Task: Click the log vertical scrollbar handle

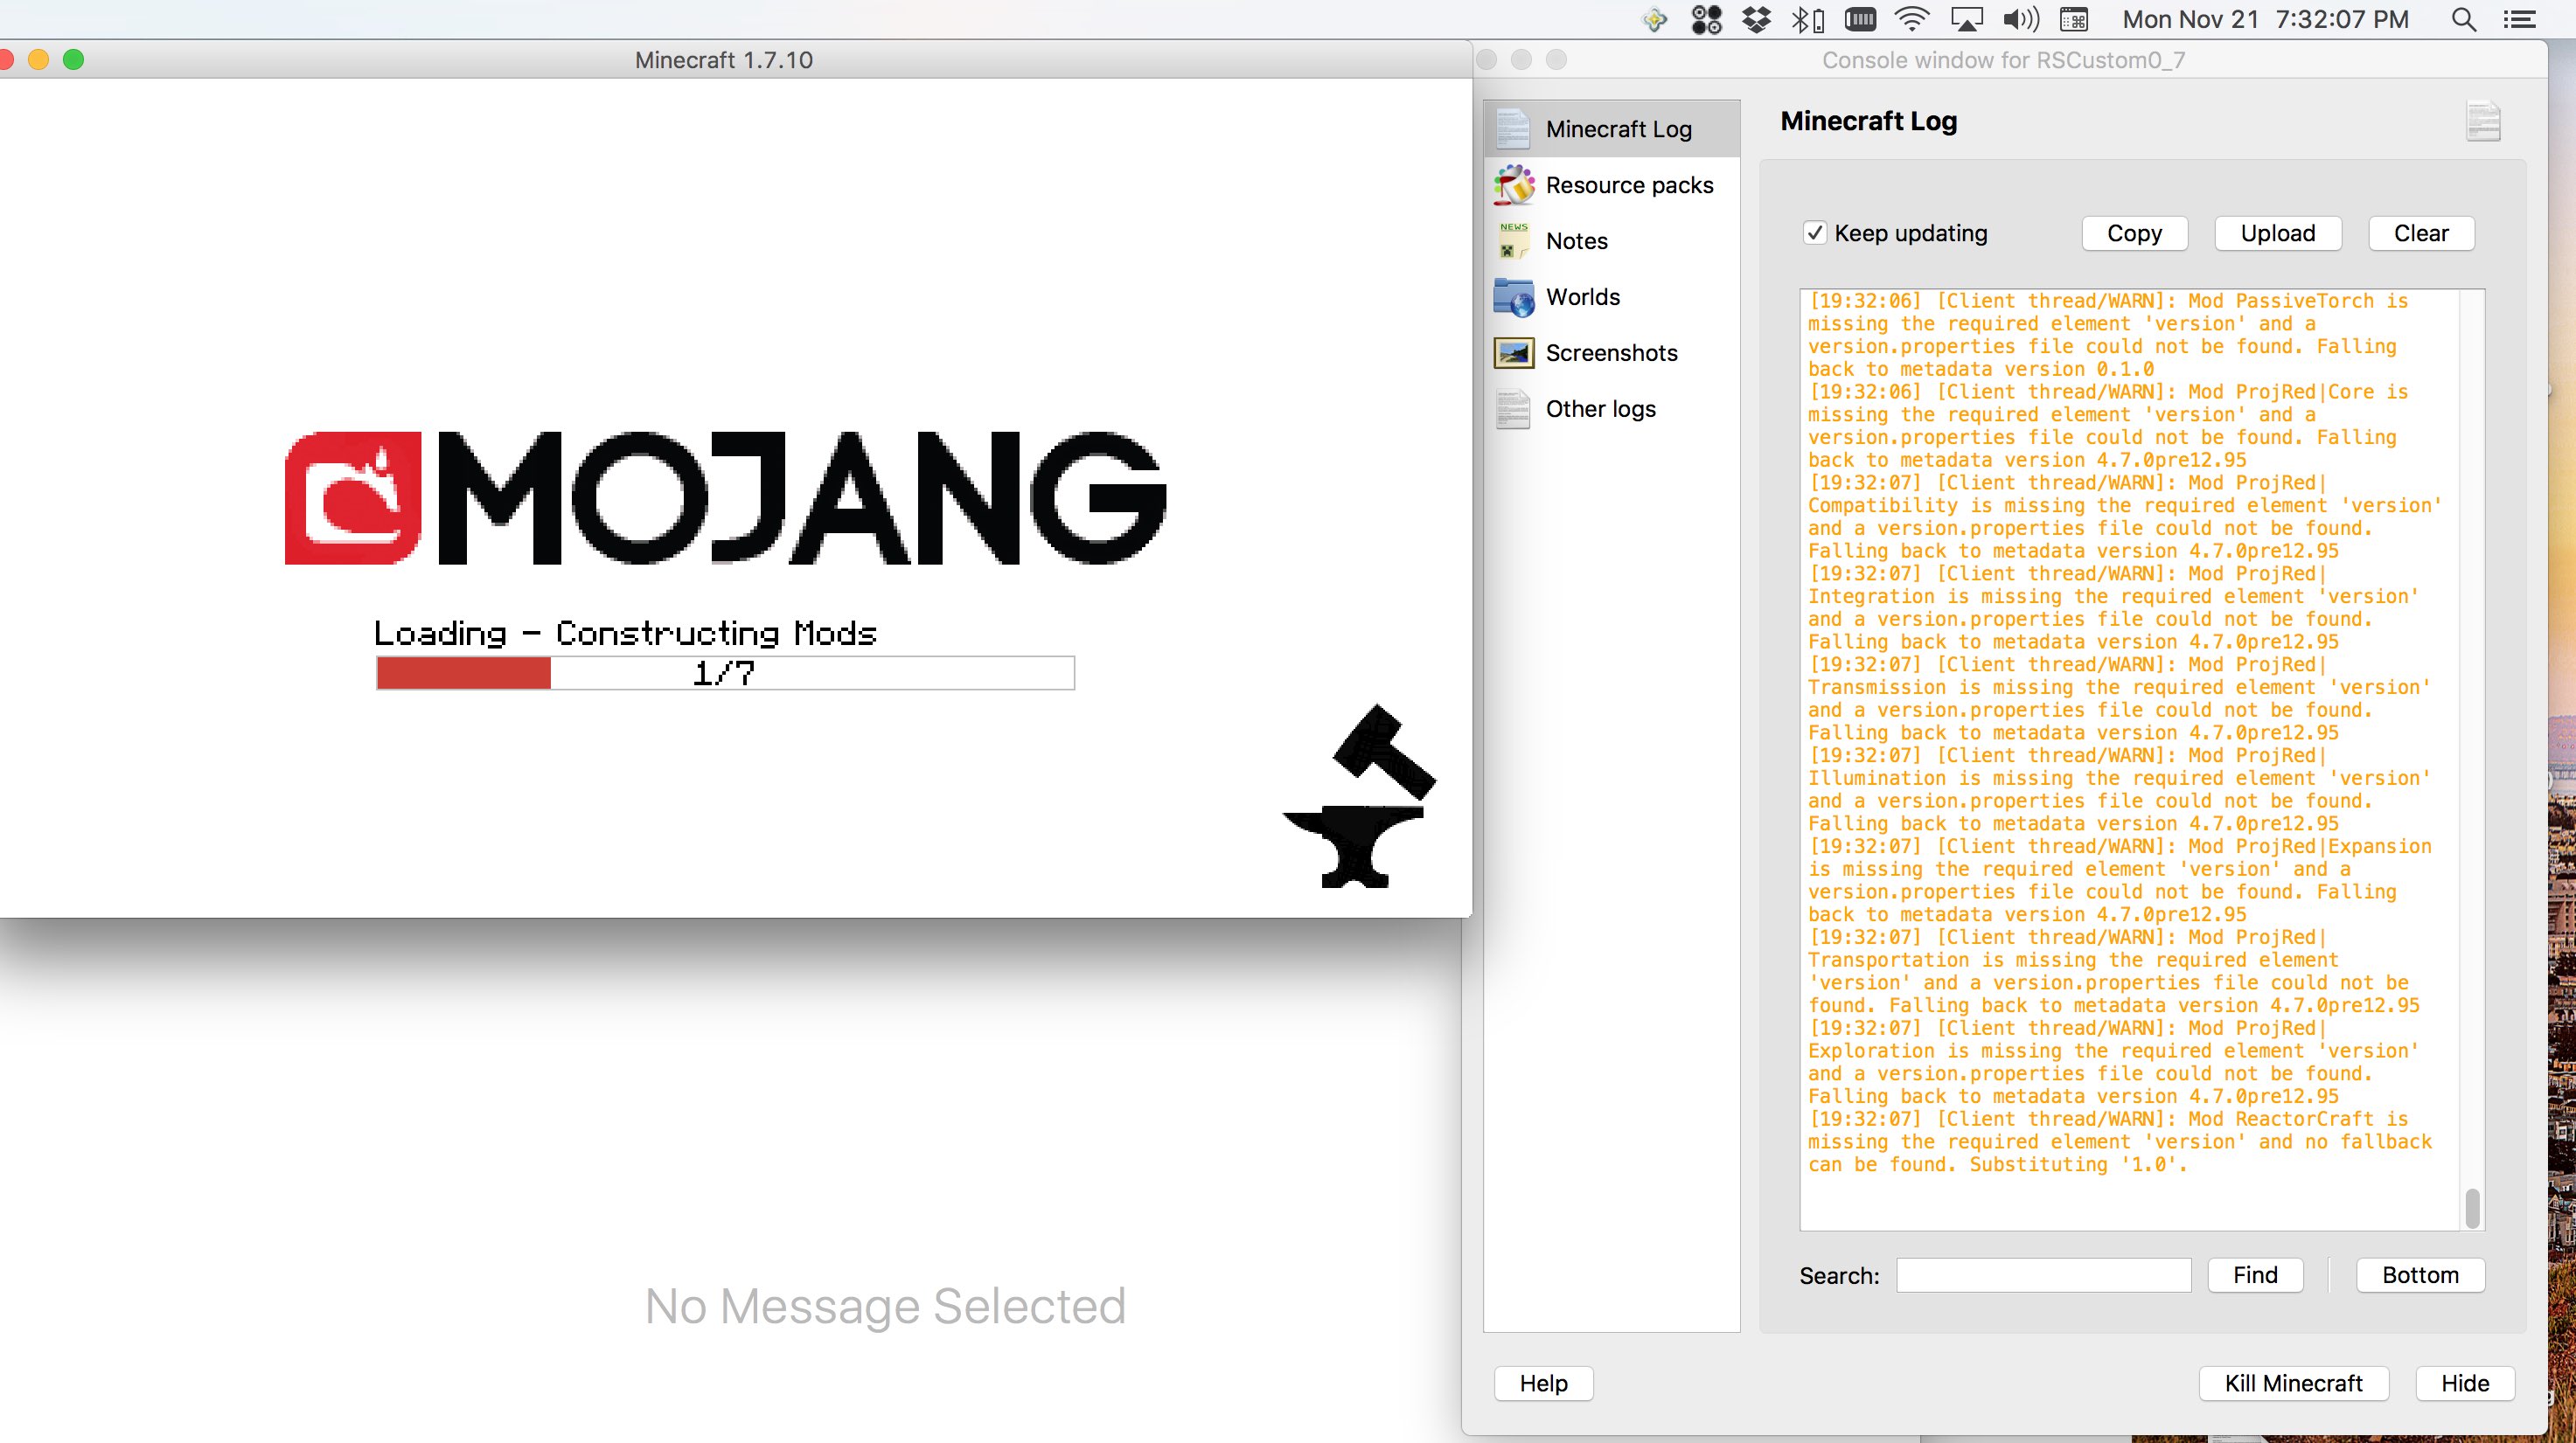Action: [x=2472, y=1207]
